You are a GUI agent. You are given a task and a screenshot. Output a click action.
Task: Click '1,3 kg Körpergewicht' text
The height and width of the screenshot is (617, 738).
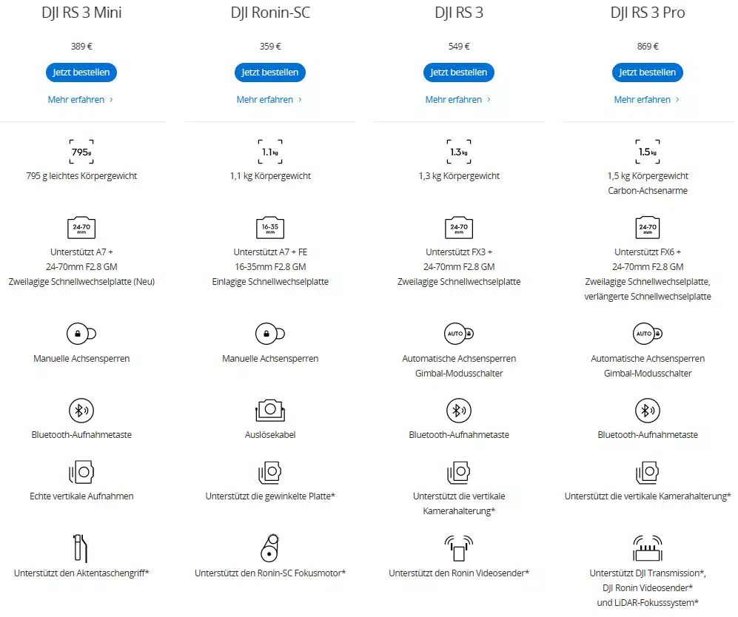[459, 176]
